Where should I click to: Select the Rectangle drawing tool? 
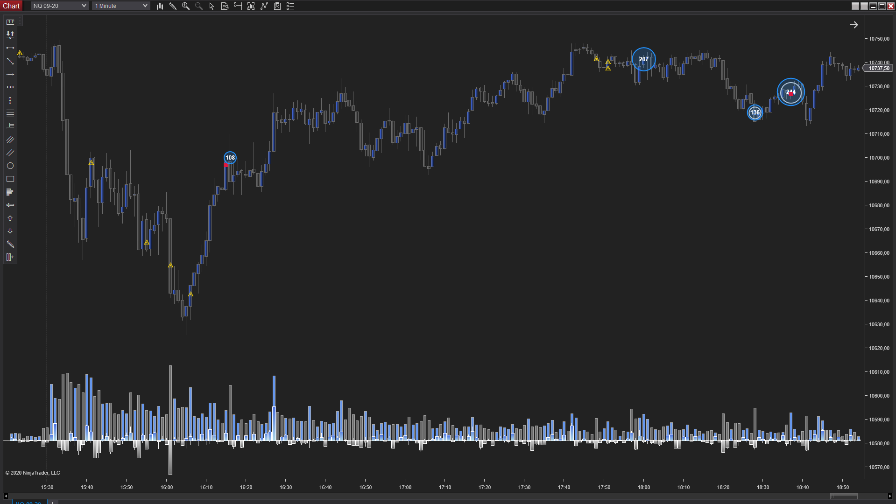point(10,179)
